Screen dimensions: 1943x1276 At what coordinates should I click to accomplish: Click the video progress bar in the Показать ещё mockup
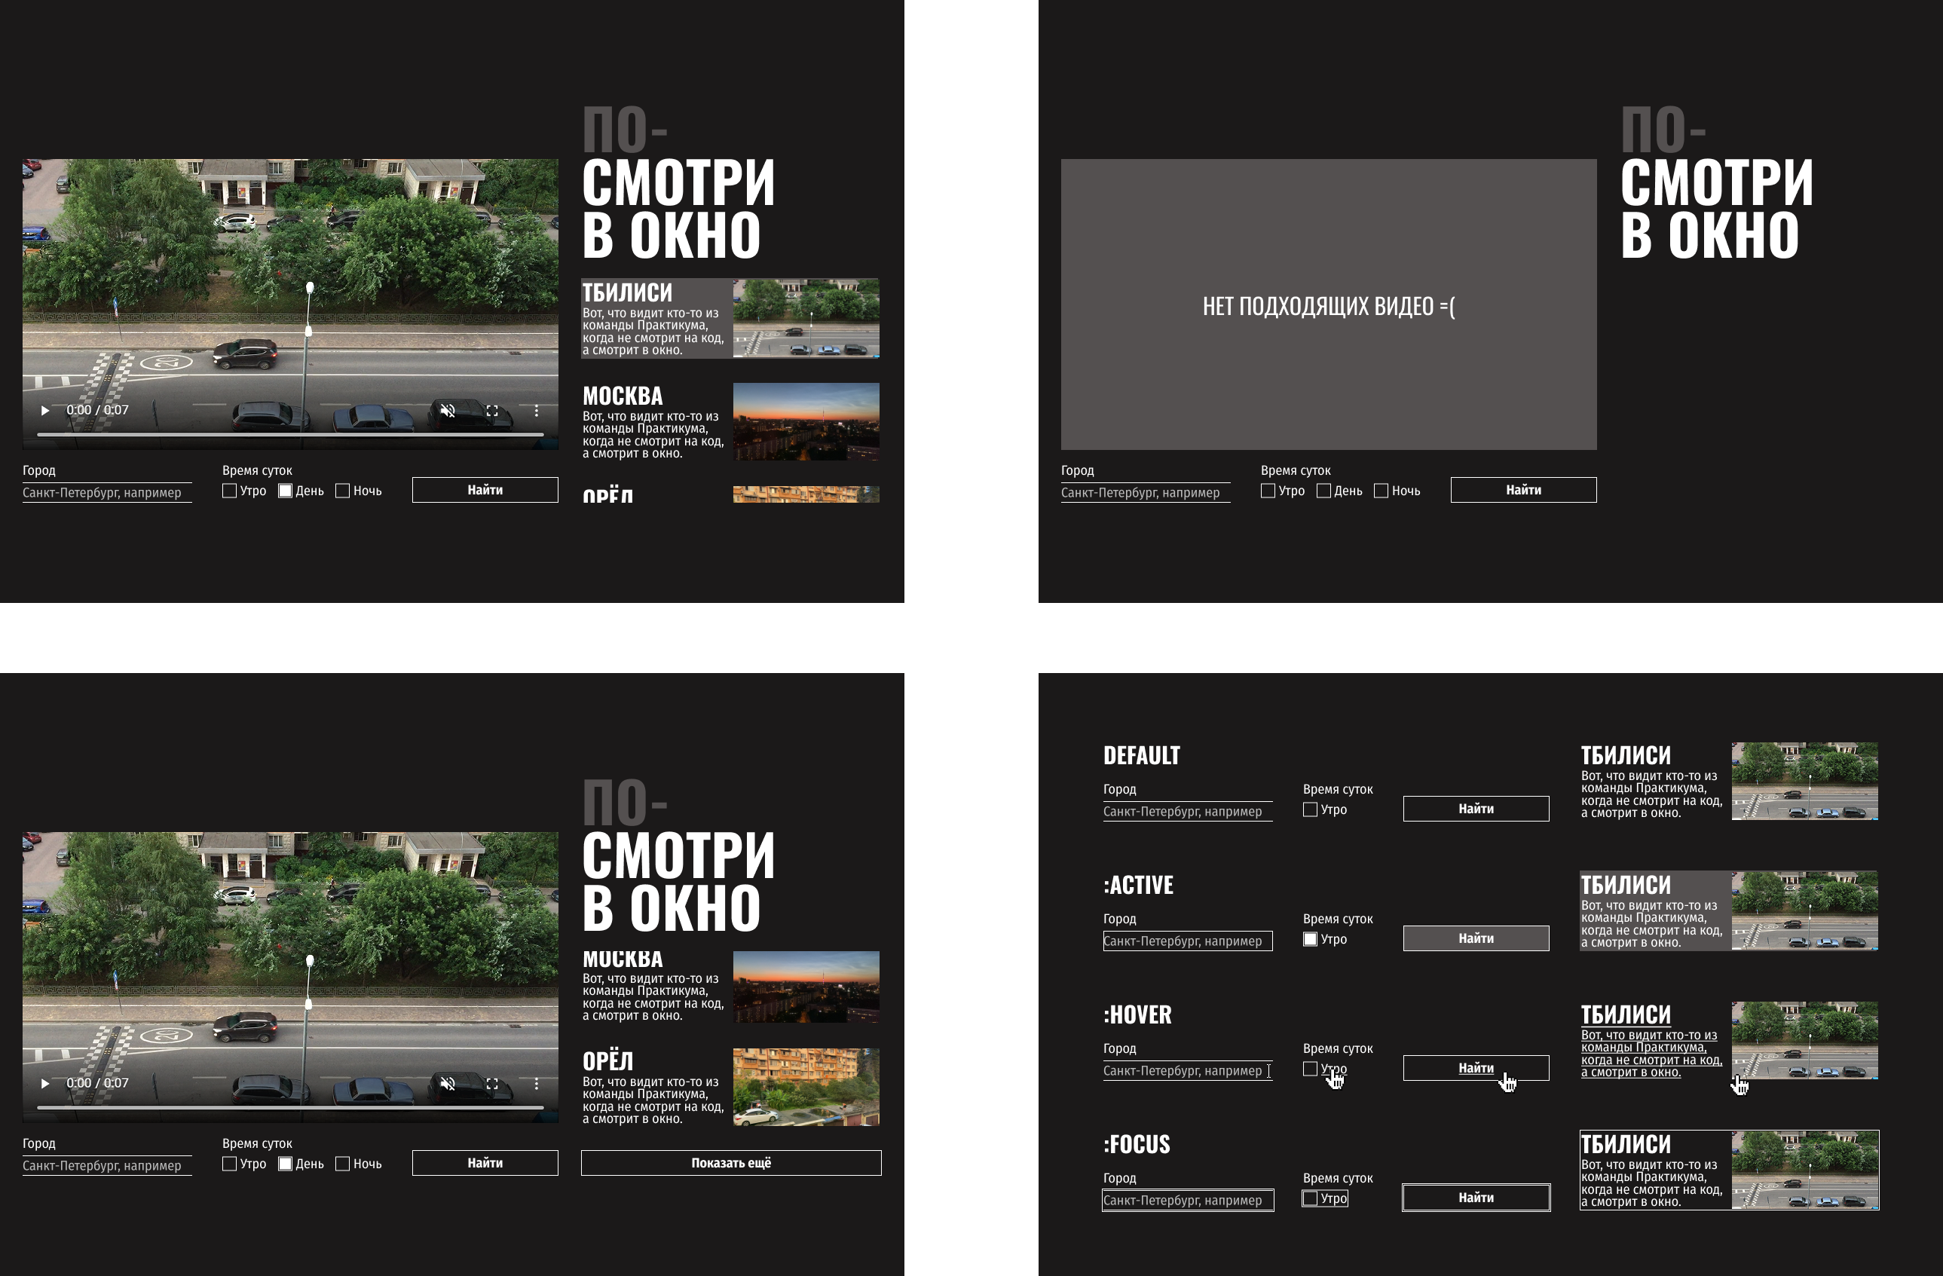(x=290, y=1107)
